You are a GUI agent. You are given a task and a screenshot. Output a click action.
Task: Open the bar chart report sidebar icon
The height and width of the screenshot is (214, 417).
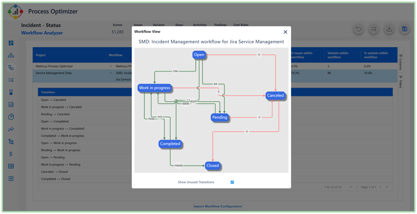pyautogui.click(x=11, y=104)
